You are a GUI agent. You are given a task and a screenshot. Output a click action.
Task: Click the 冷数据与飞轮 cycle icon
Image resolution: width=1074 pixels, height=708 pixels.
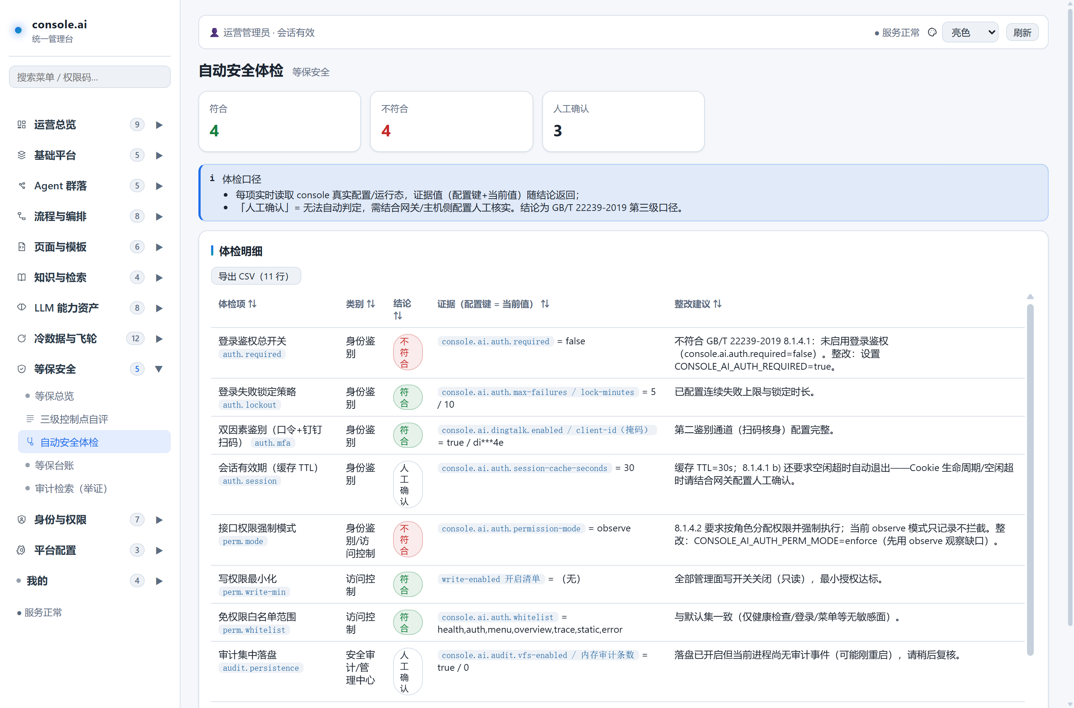click(21, 338)
